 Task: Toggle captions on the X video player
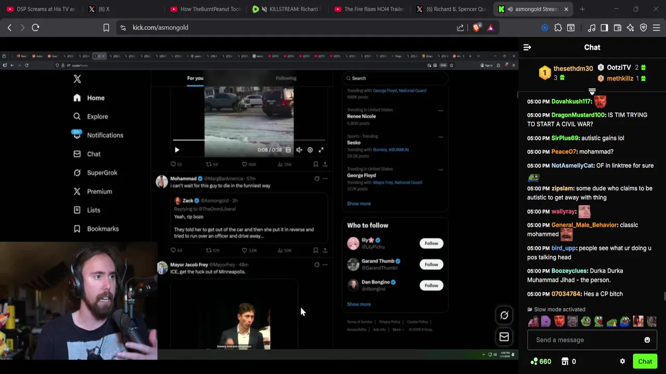coord(288,150)
